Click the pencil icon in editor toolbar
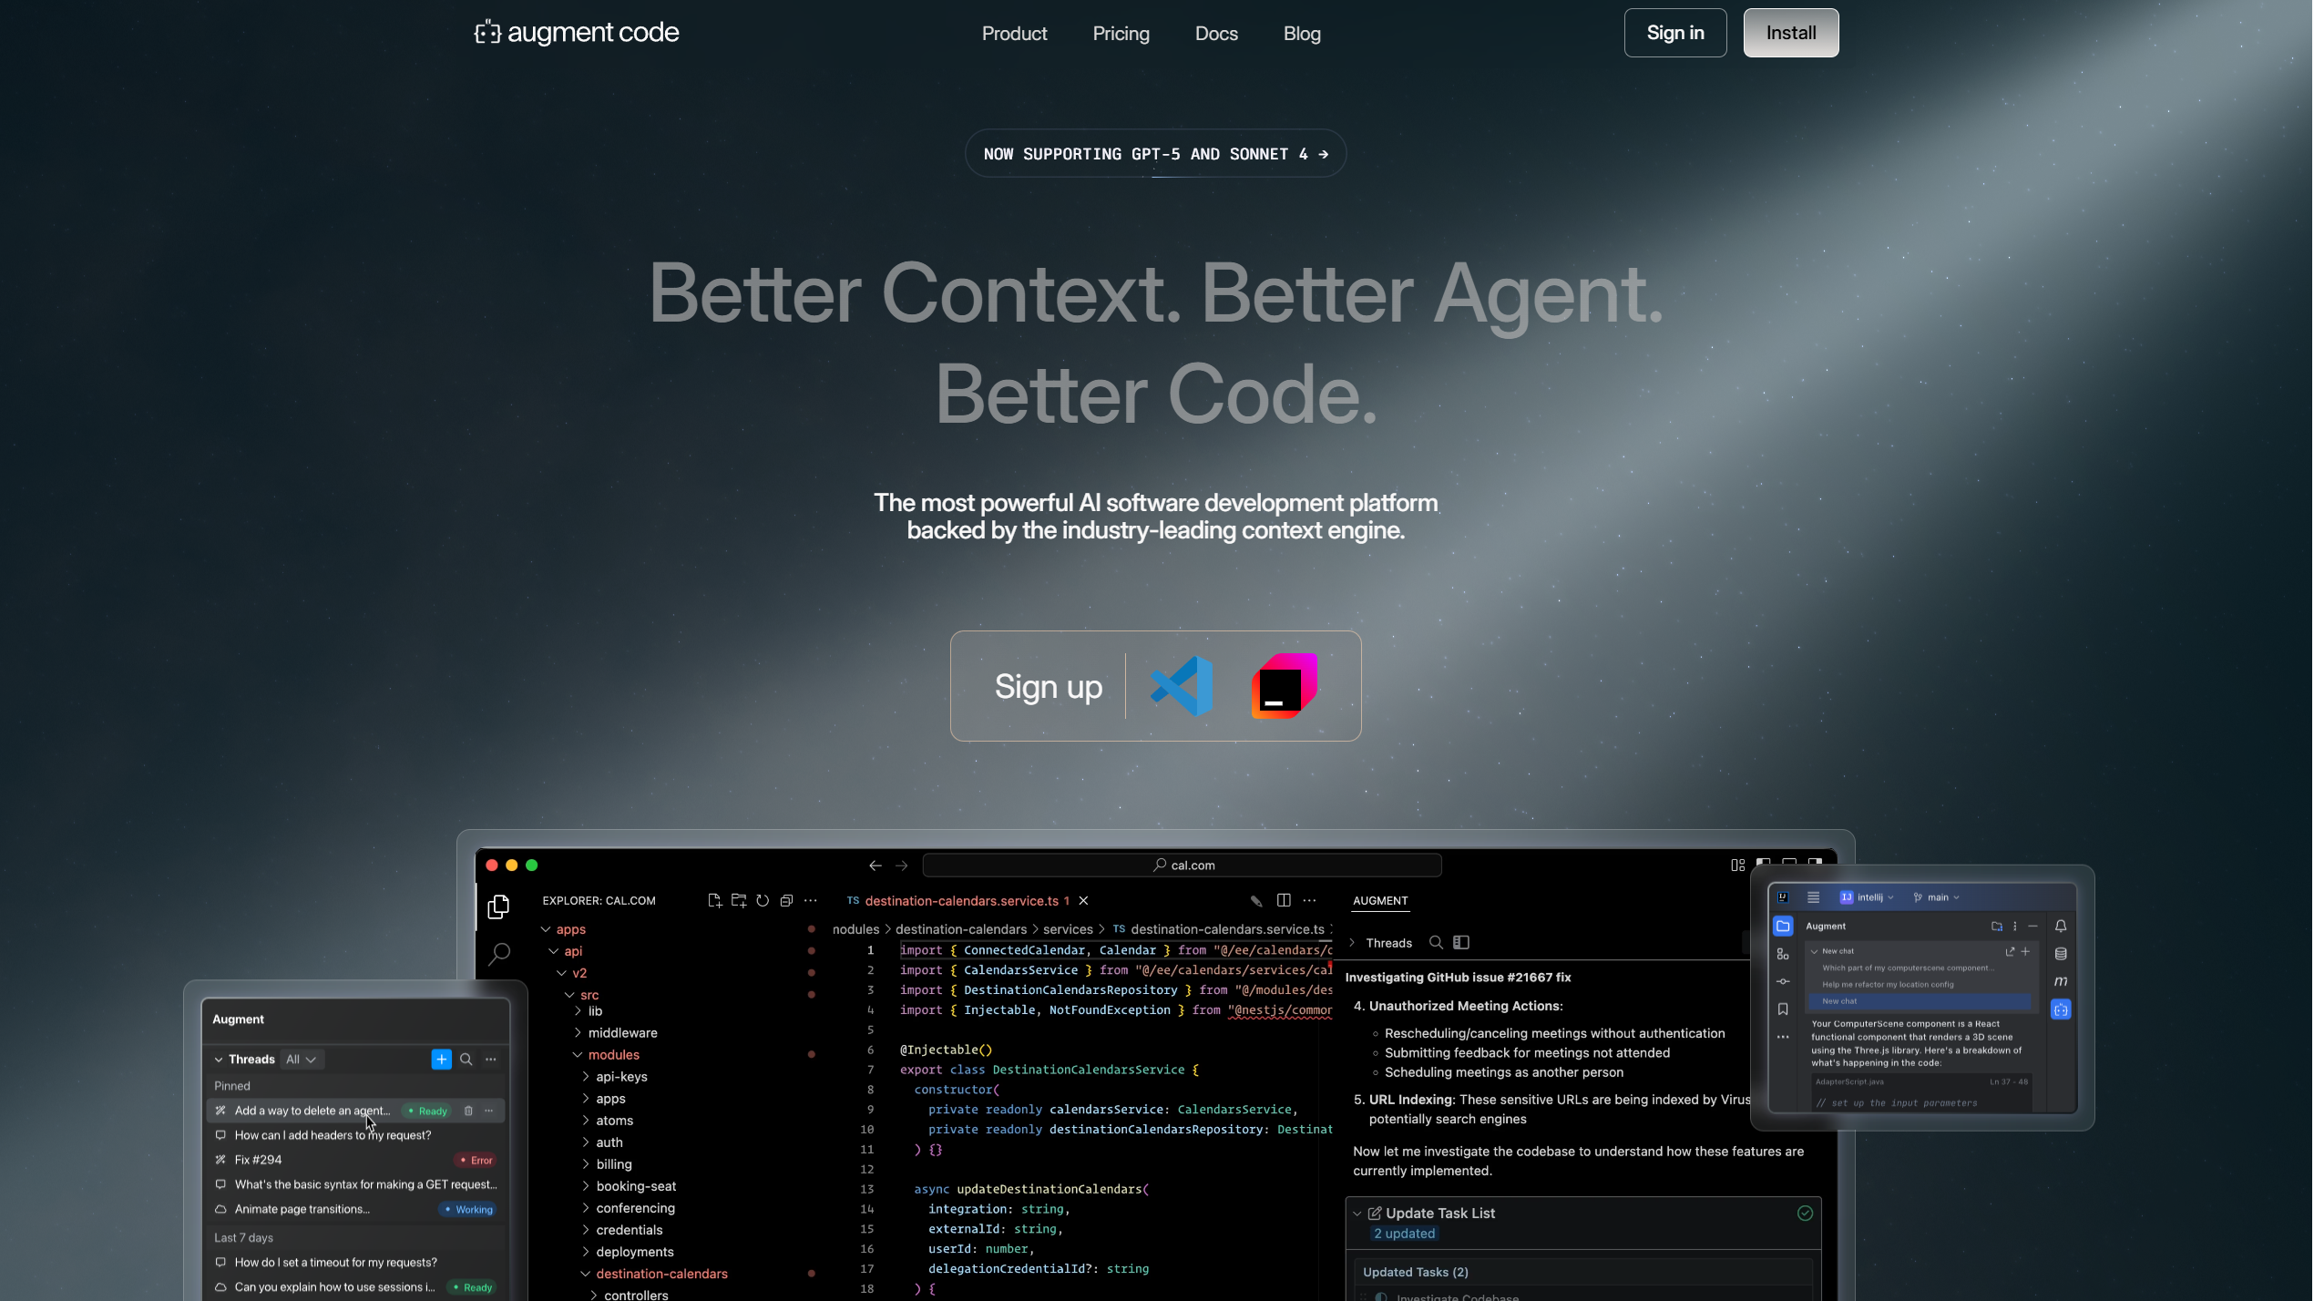This screenshot has height=1301, width=2314. point(1256,901)
